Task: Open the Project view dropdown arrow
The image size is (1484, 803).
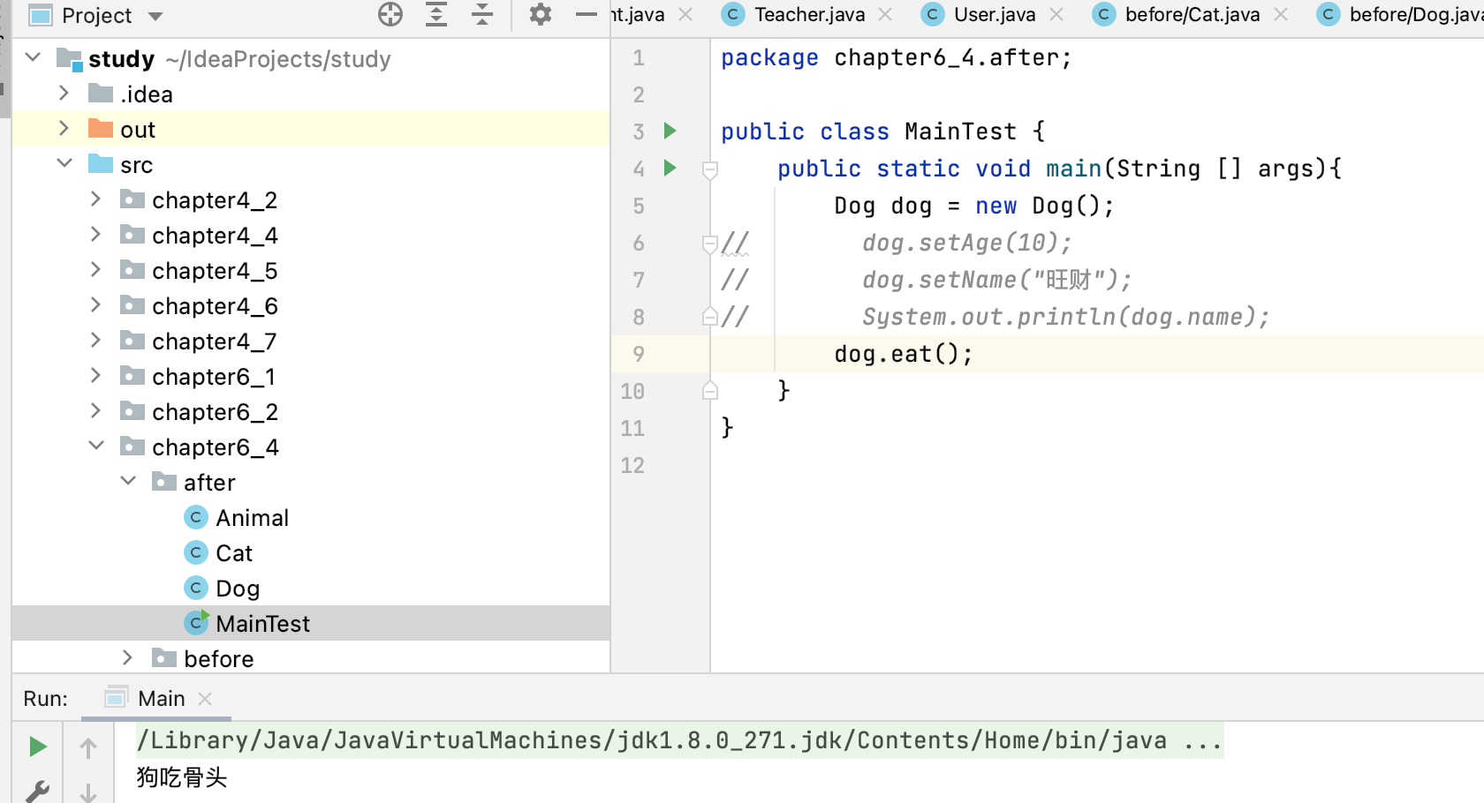Action: point(155,16)
